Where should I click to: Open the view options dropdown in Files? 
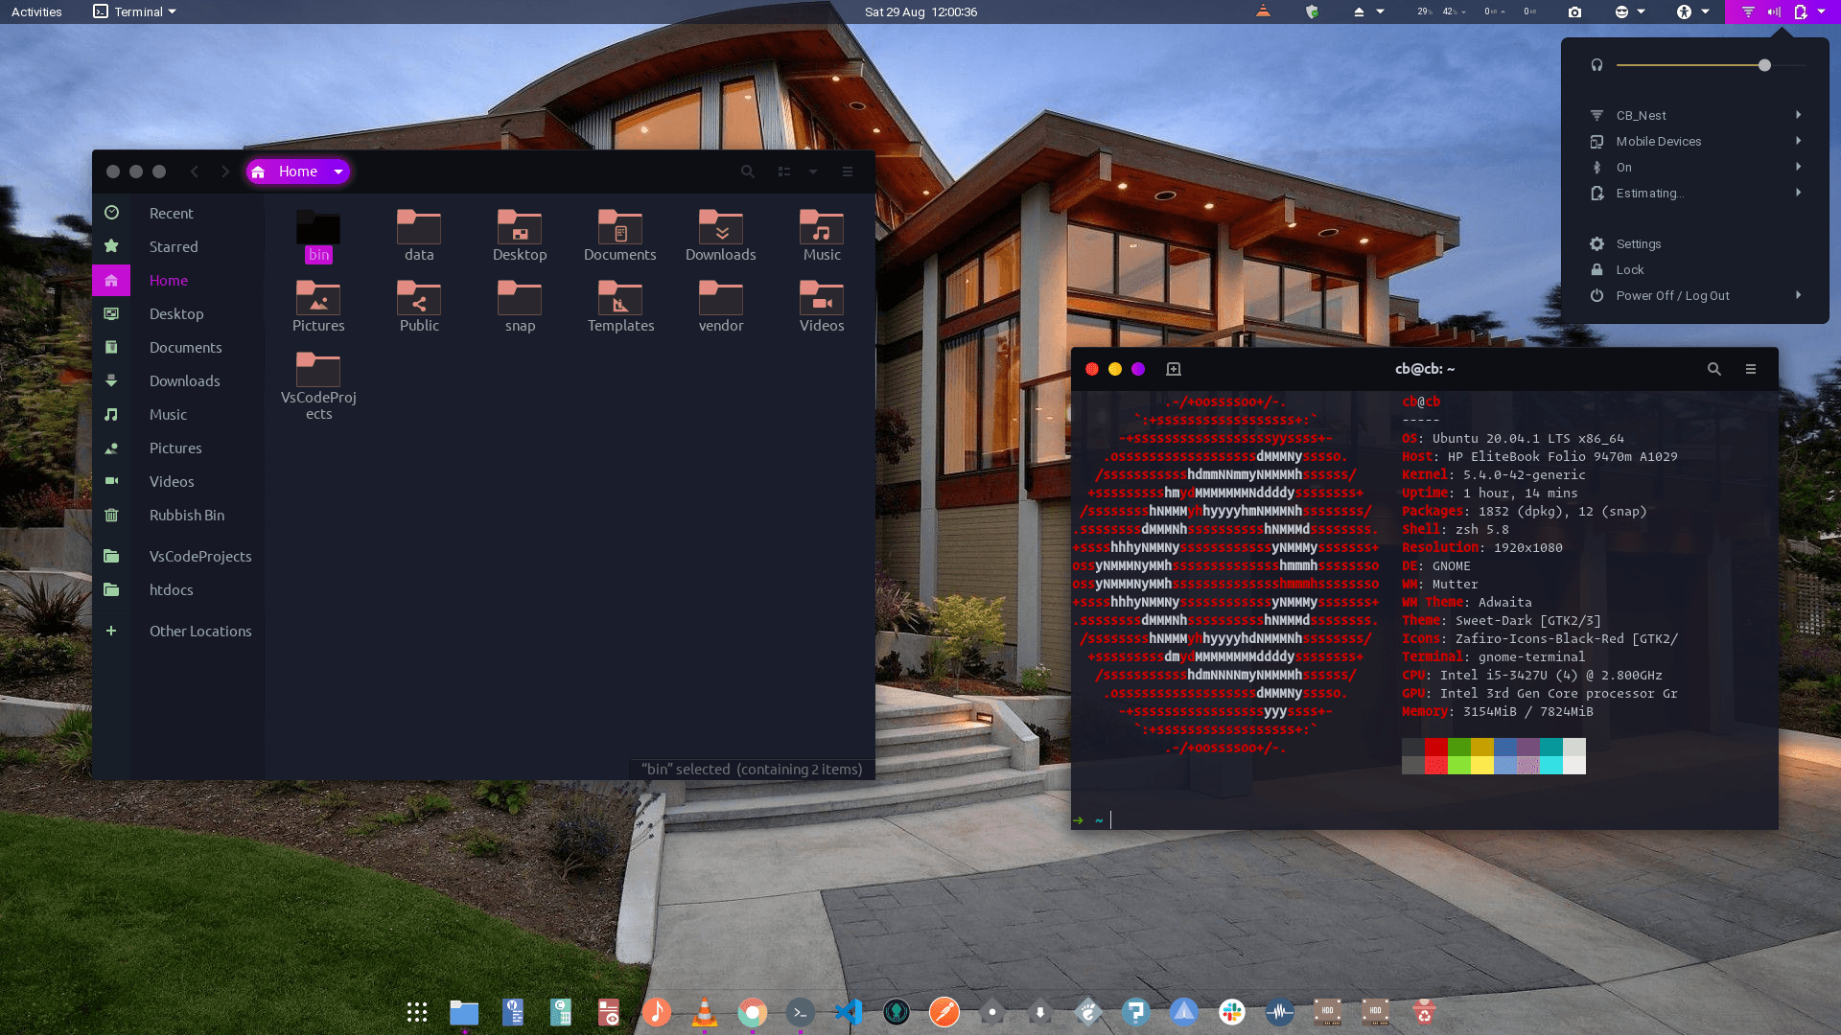pos(813,172)
